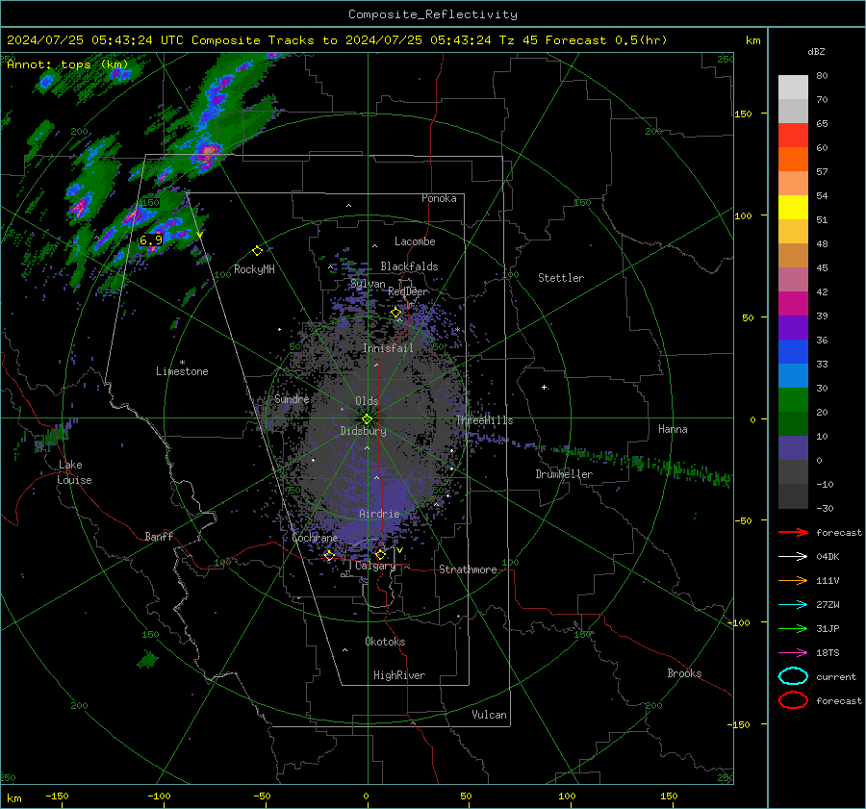Click the Brooks city label
This screenshot has height=809, width=866.
coord(684,673)
